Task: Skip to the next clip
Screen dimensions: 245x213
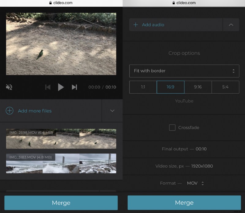Action: click(x=74, y=87)
